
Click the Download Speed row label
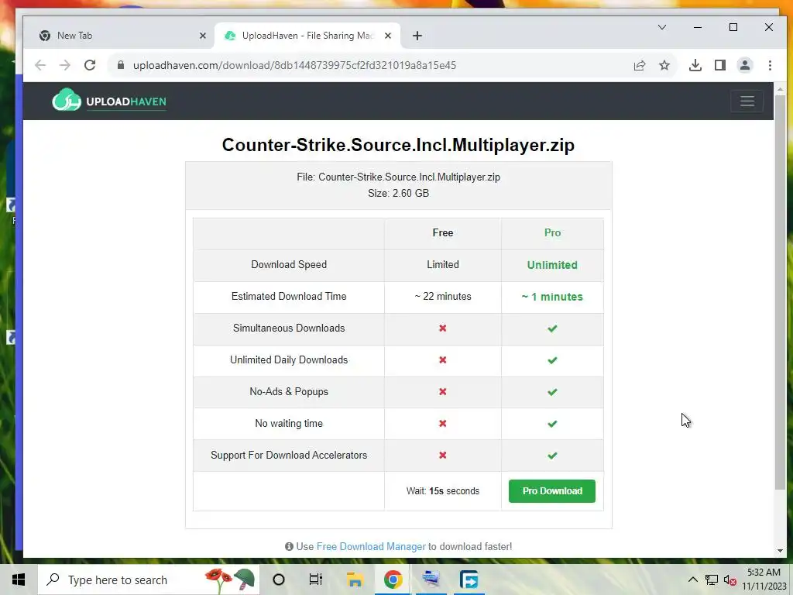click(289, 265)
